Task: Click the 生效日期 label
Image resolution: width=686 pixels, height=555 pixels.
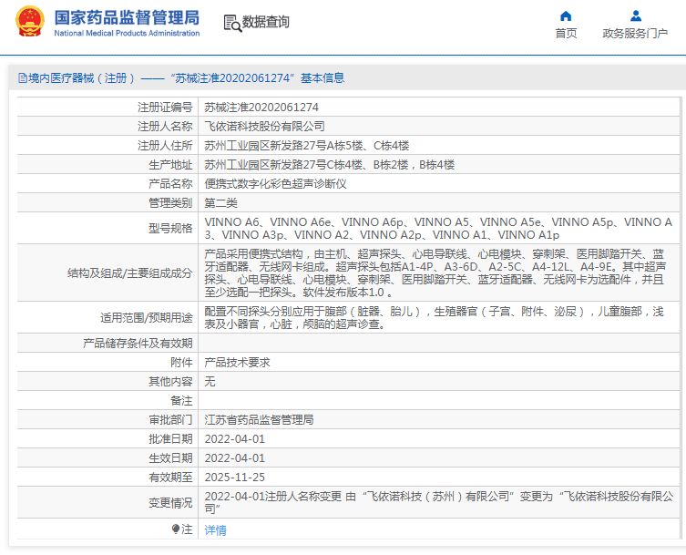Action: (170, 458)
